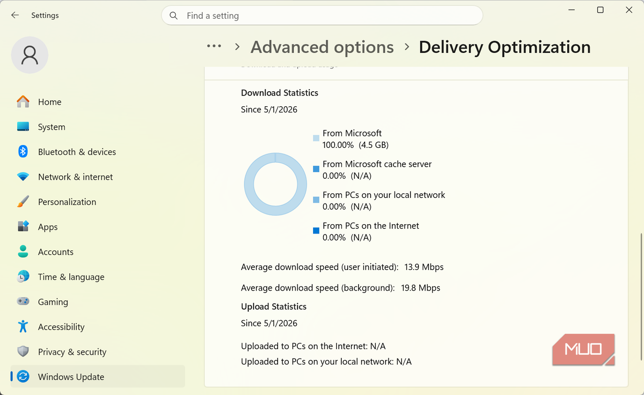
Task: Click Uploaded to PCs on the Internet: N/A
Action: (x=313, y=346)
